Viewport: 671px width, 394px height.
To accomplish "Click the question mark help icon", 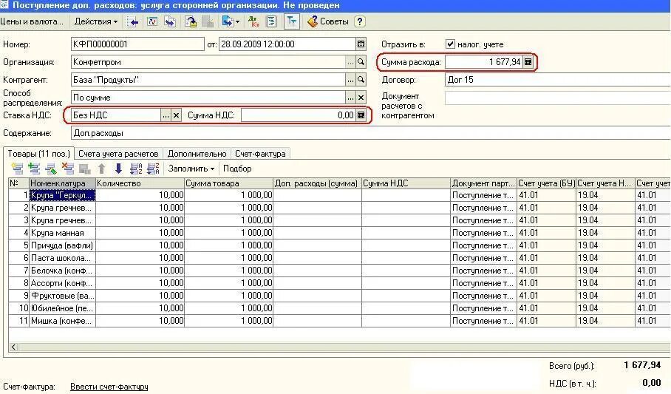I will [360, 21].
